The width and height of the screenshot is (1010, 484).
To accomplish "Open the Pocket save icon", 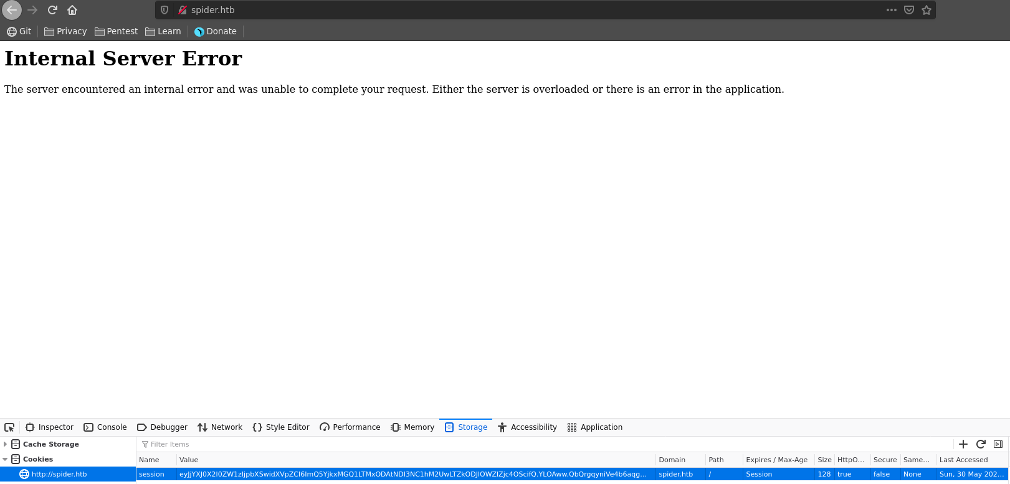I will (x=909, y=10).
